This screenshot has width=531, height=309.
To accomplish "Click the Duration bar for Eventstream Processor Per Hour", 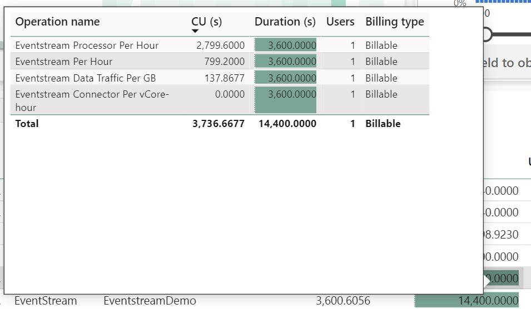I will [286, 45].
